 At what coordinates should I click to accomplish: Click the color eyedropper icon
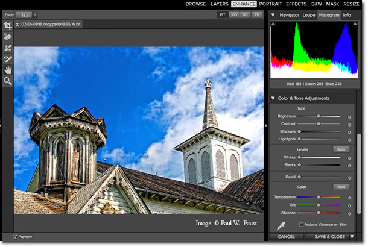coord(281,225)
